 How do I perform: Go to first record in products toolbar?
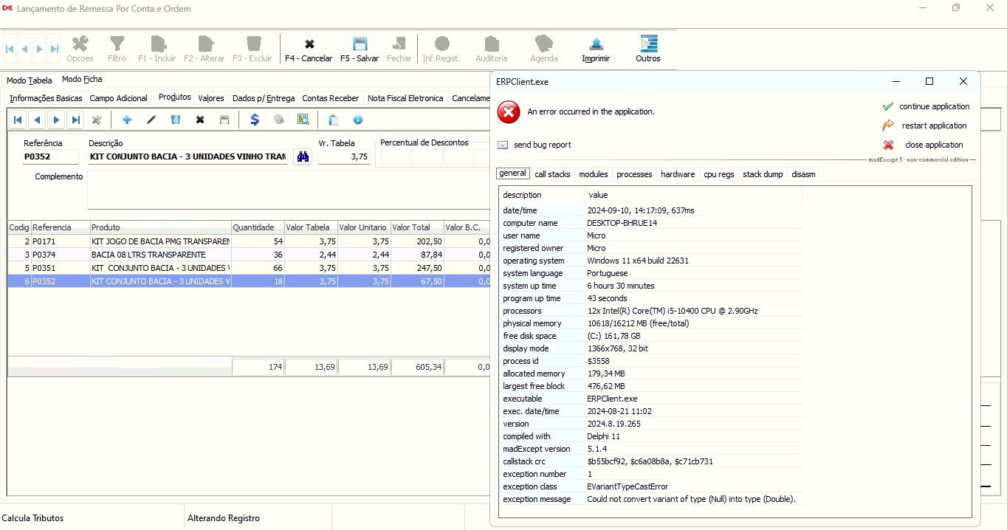click(18, 120)
